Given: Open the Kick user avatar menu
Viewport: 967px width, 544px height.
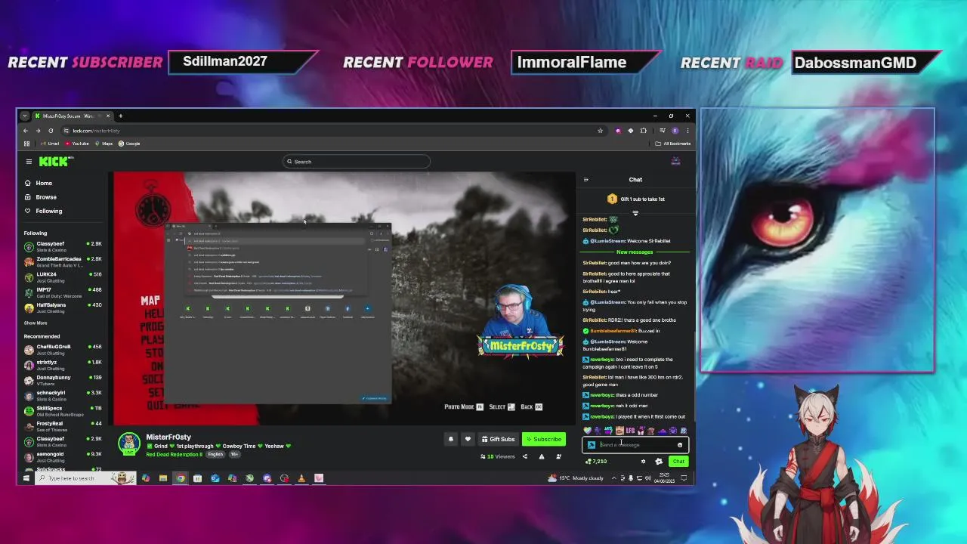Looking at the screenshot, I should pyautogui.click(x=675, y=161).
